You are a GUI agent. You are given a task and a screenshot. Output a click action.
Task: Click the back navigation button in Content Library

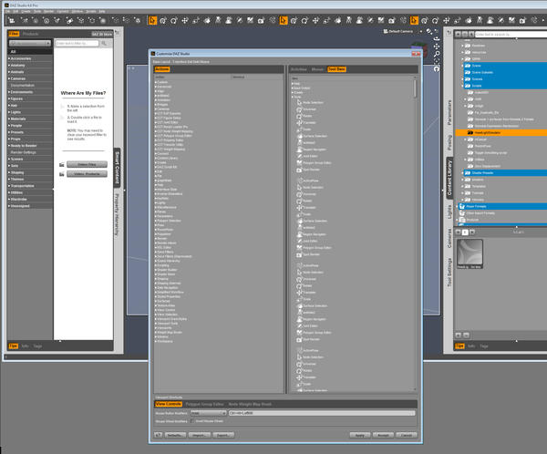point(458,35)
